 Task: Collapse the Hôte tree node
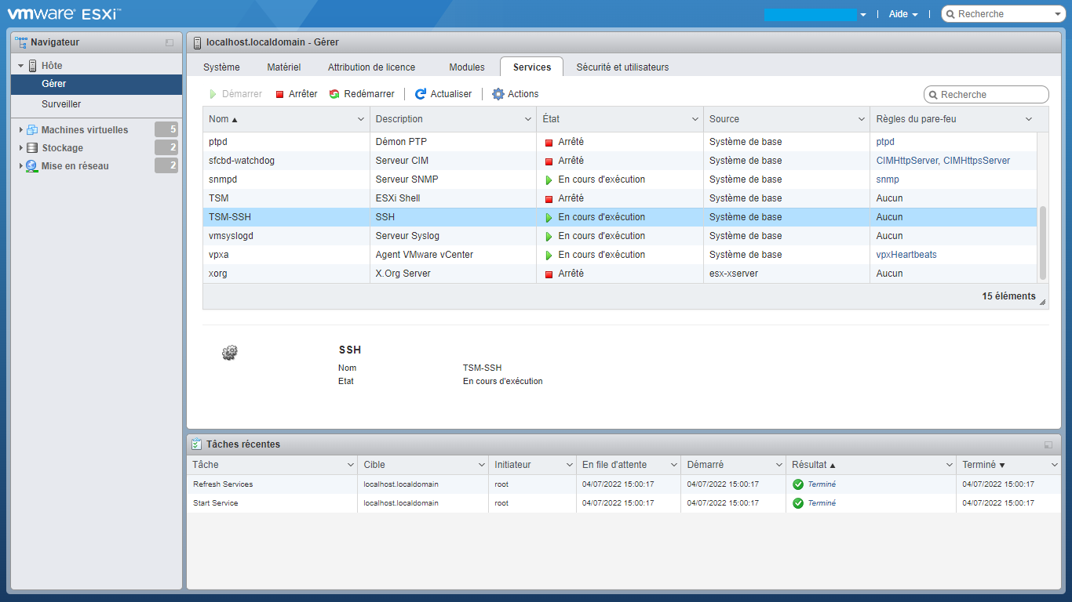pyautogui.click(x=21, y=66)
